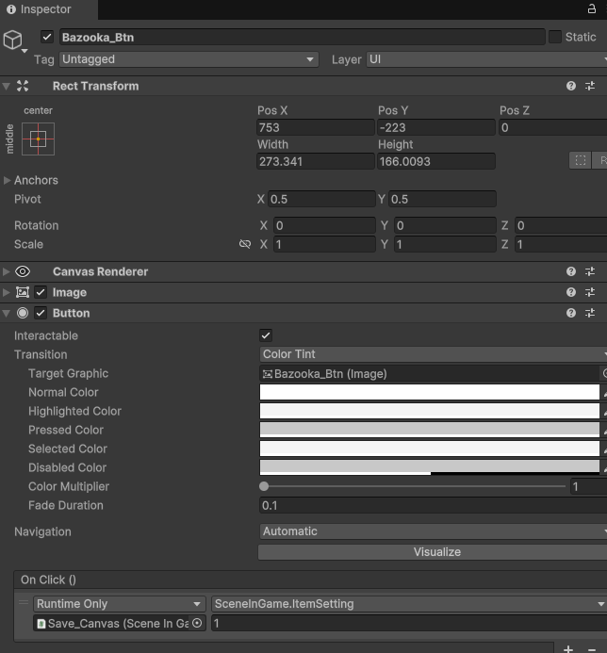Toggle the Bazooka_Btn active checkbox
The width and height of the screenshot is (607, 653).
(47, 37)
